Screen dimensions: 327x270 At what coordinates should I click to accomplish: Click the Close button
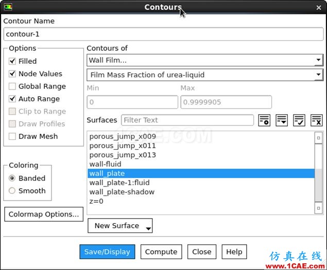pyautogui.click(x=202, y=252)
